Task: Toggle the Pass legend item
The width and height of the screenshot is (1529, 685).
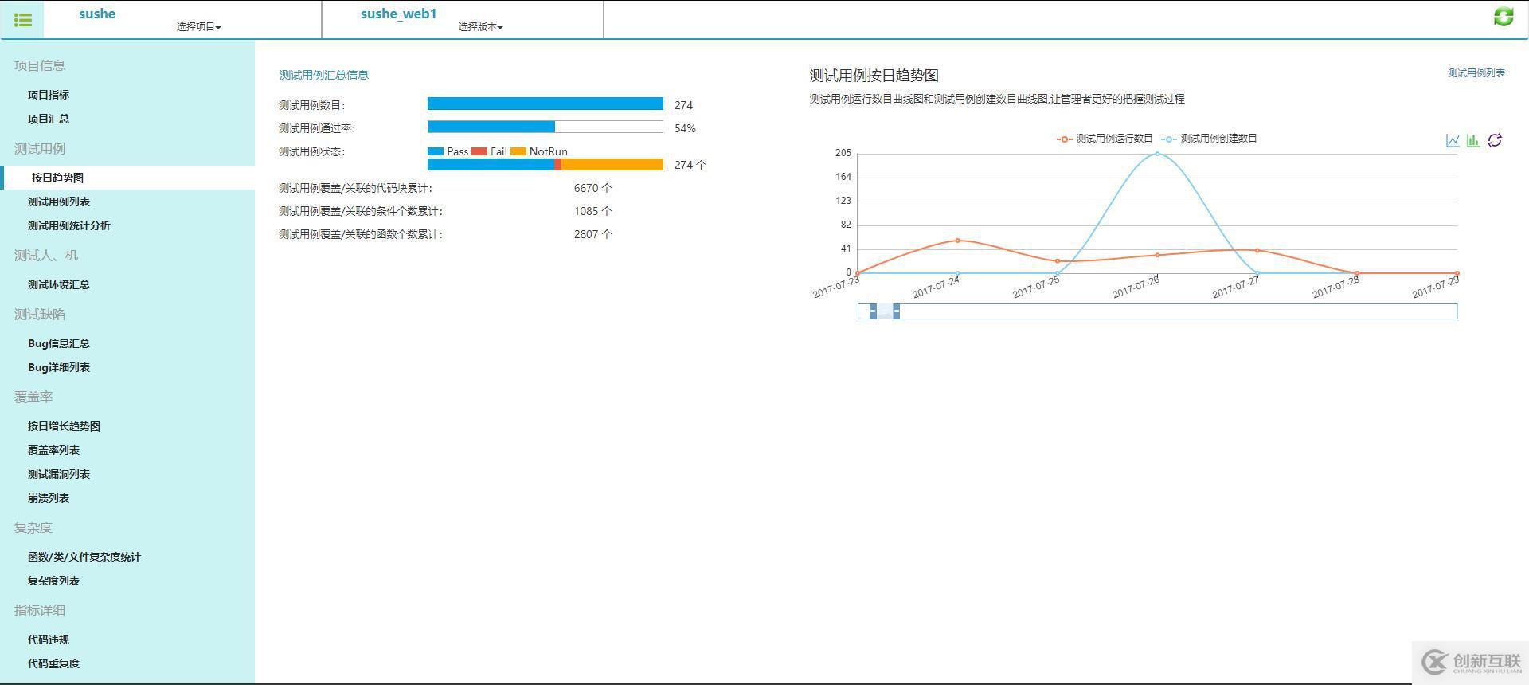Action: pyautogui.click(x=448, y=151)
